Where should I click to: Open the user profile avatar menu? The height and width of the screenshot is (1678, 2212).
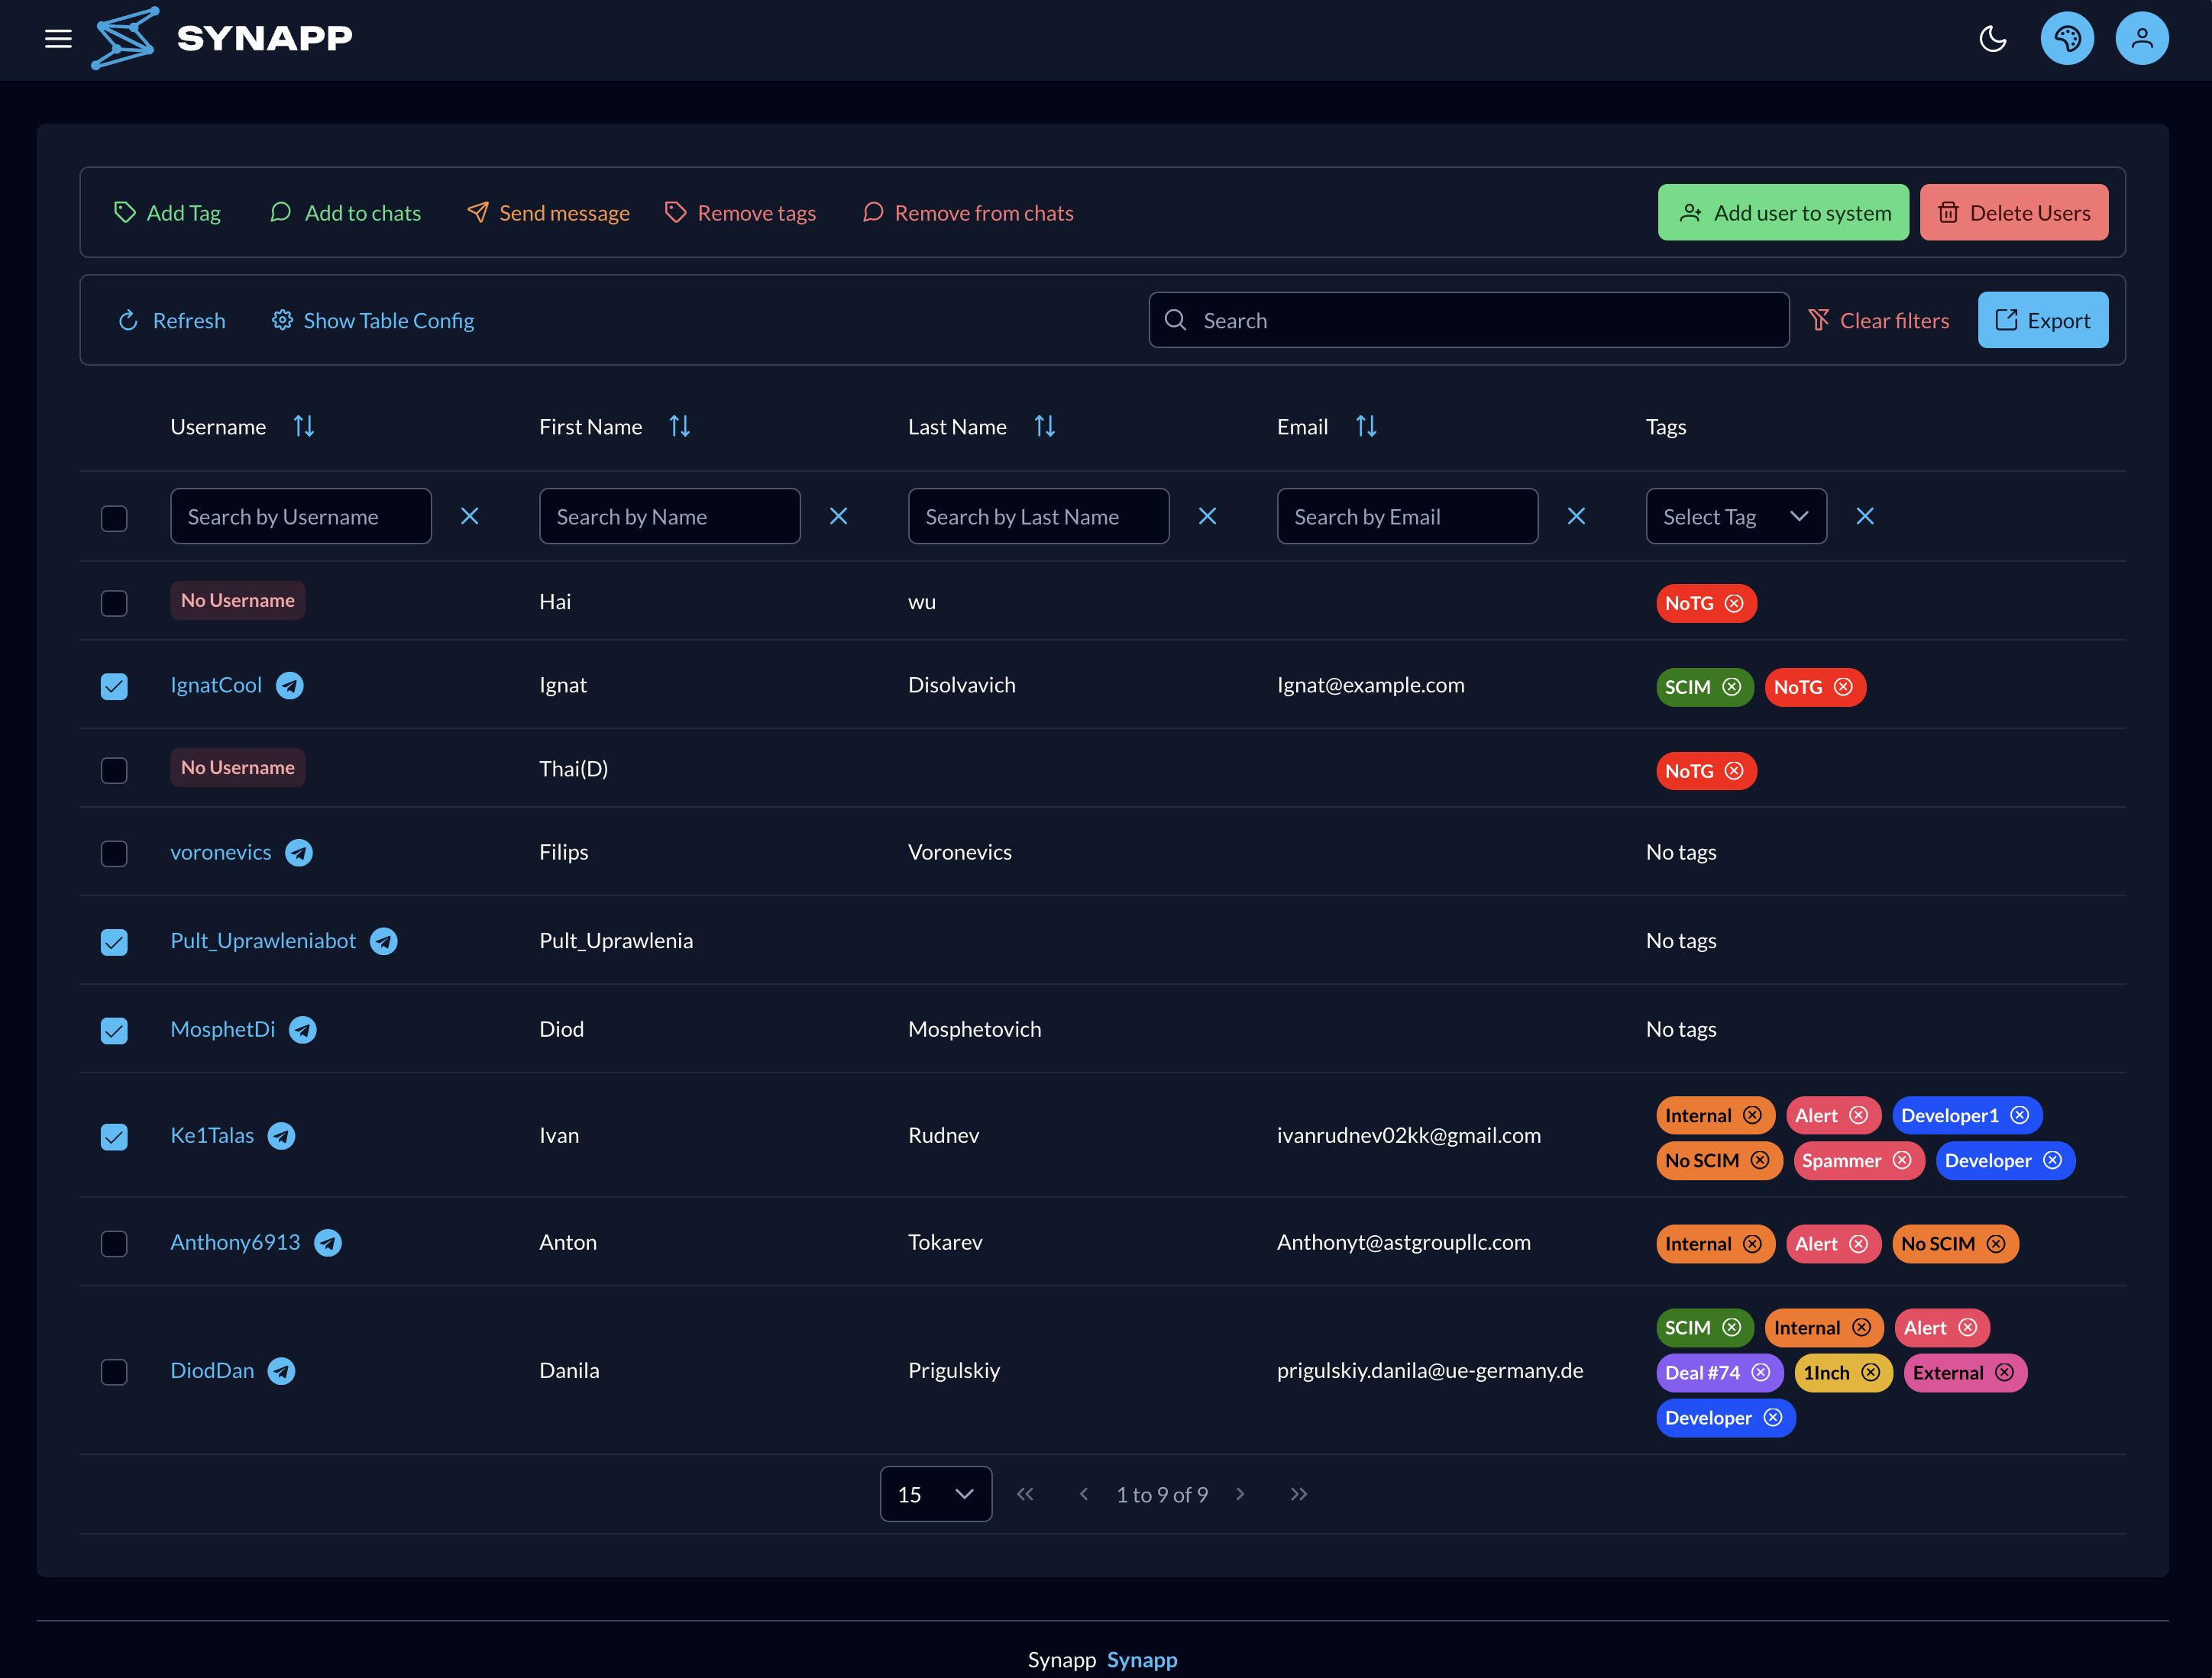coord(2142,39)
